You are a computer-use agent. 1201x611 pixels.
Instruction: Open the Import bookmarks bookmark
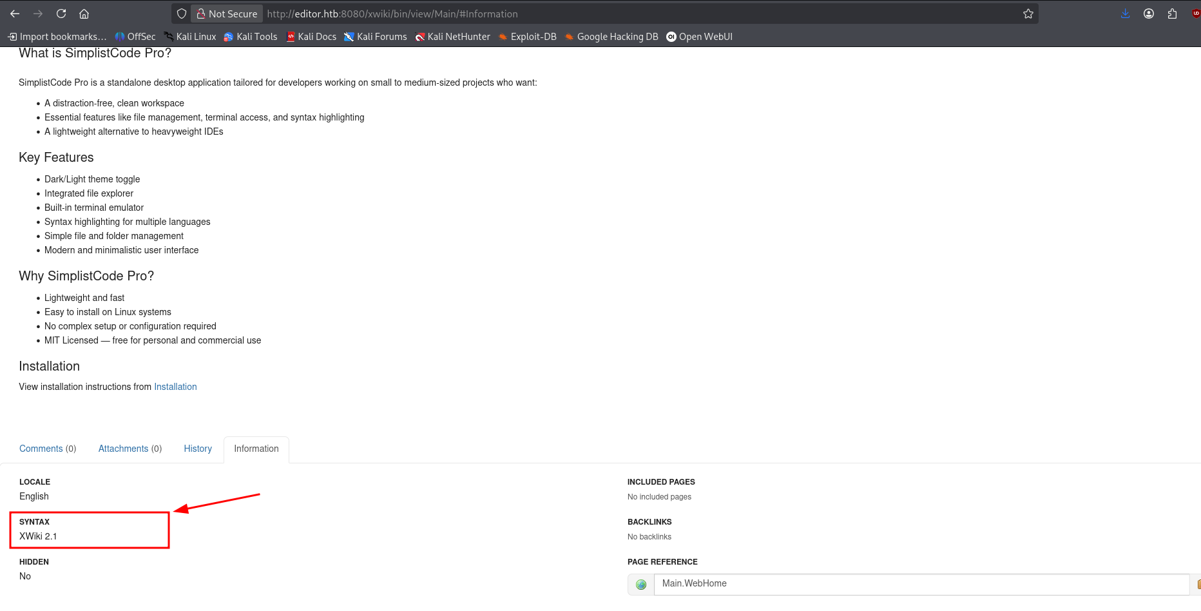[x=57, y=37]
